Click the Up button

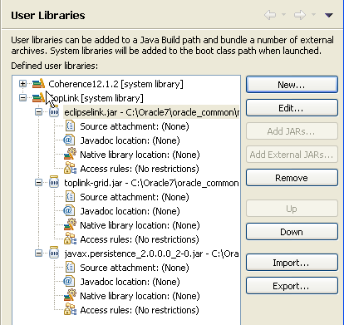[292, 209]
